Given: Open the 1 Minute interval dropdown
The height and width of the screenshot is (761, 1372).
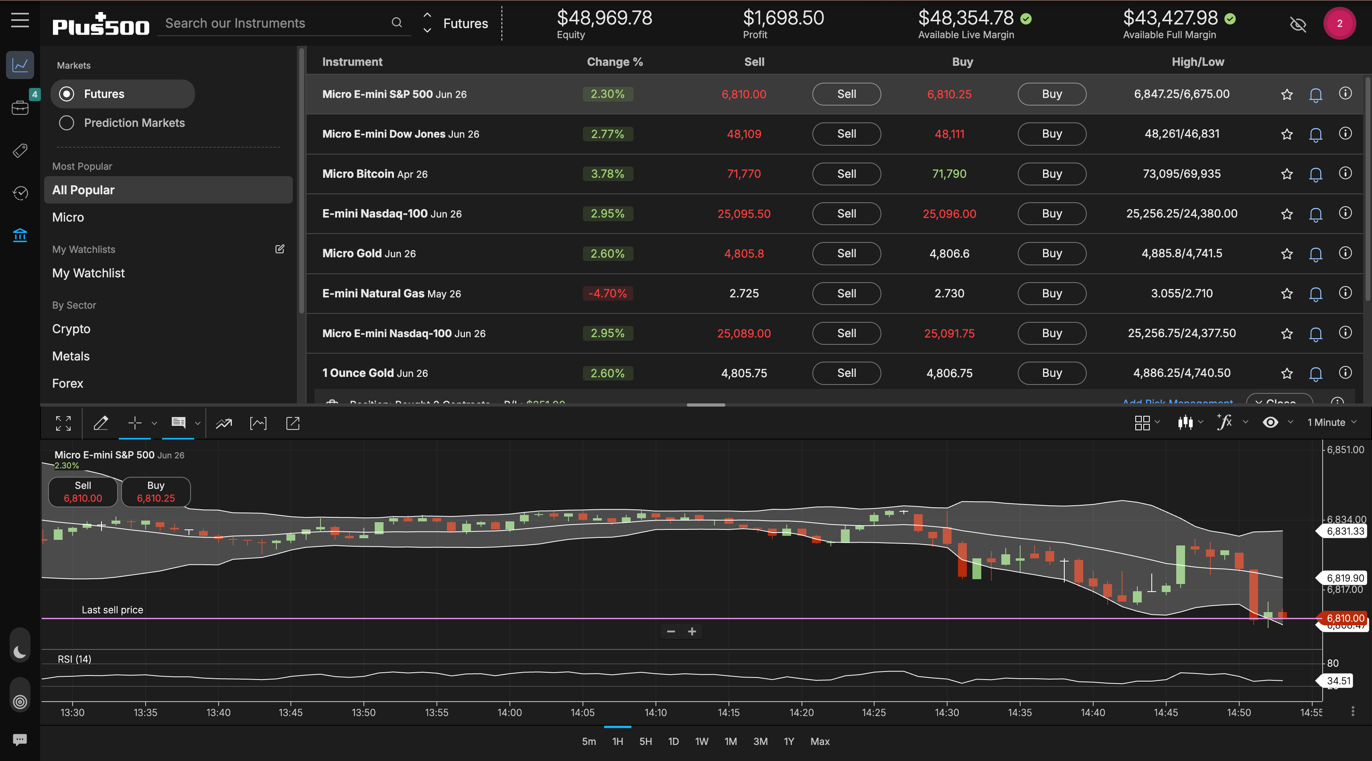Looking at the screenshot, I should coord(1331,423).
